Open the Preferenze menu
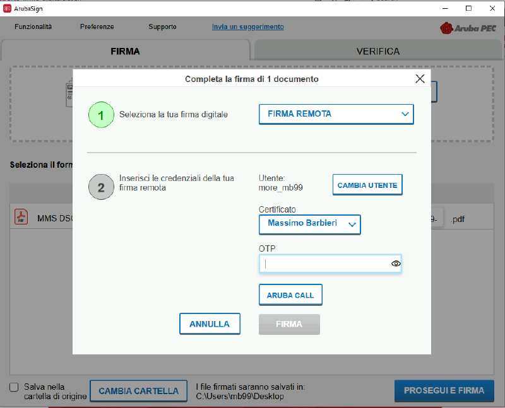This screenshot has height=408, width=505. pos(97,26)
